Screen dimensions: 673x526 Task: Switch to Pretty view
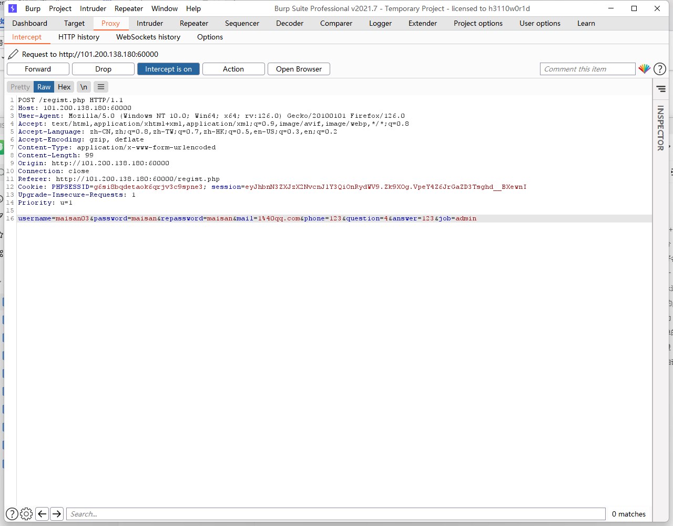click(x=20, y=87)
